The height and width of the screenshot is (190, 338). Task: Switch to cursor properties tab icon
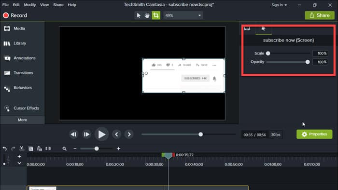[264, 29]
